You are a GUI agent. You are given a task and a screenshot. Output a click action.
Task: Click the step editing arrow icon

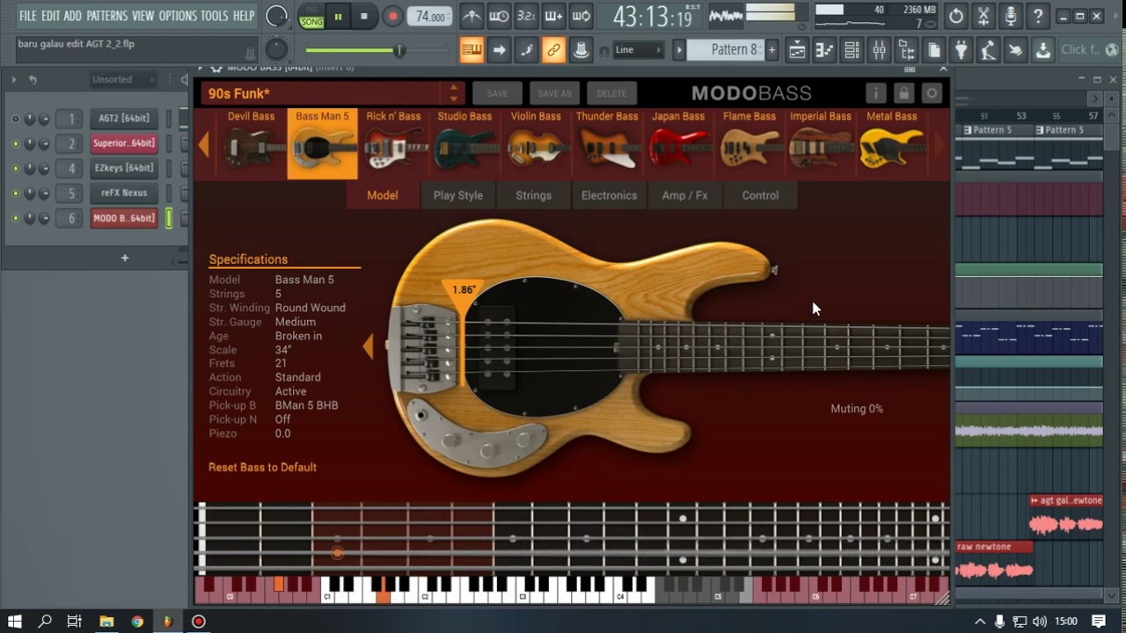499,50
